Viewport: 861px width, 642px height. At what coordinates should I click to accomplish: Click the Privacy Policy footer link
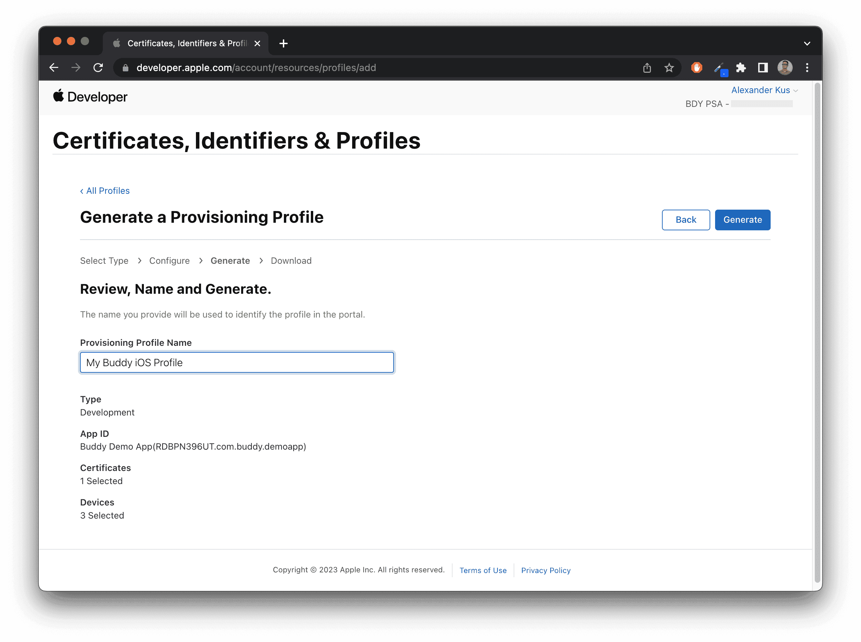545,570
